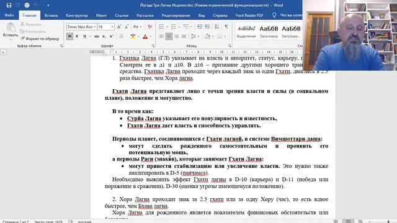Increase paragraph indent
This screenshot has height=223, width=397.
pyautogui.click(x=207, y=27)
